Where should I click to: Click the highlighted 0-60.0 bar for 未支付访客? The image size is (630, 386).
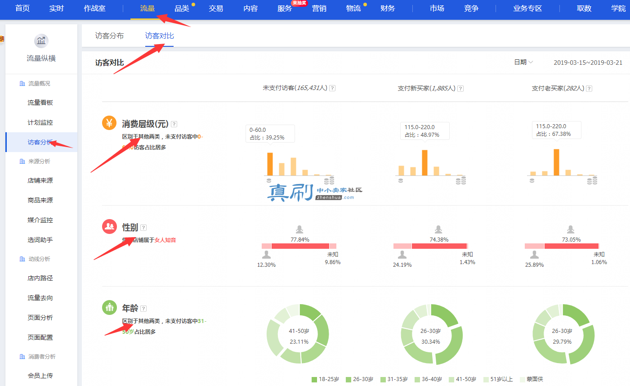[270, 164]
